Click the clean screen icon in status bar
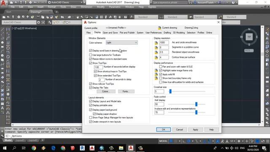Image resolution: width=270 pixels, height=152 pixels. pyautogui.click(x=263, y=141)
